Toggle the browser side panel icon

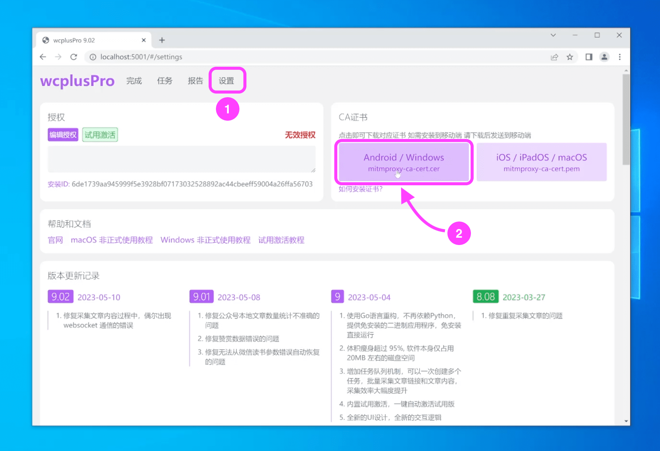pyautogui.click(x=589, y=57)
